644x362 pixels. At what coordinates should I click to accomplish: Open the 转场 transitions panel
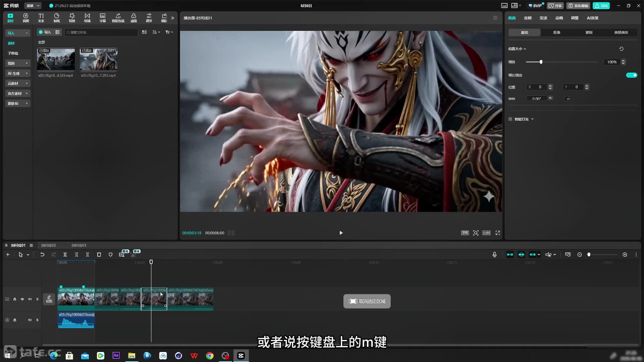87,18
